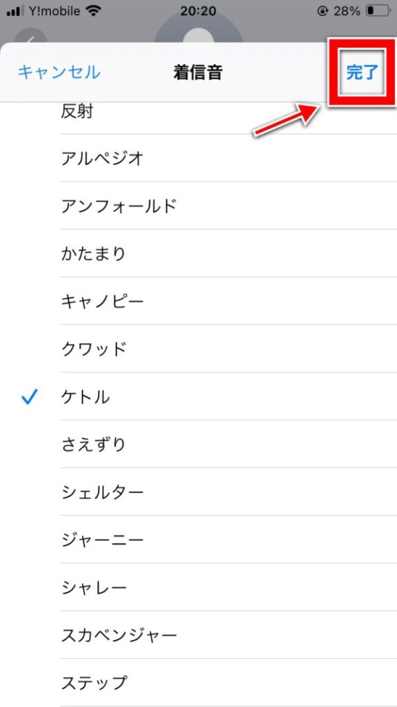Tap the cellular signal bars icon

[16, 11]
